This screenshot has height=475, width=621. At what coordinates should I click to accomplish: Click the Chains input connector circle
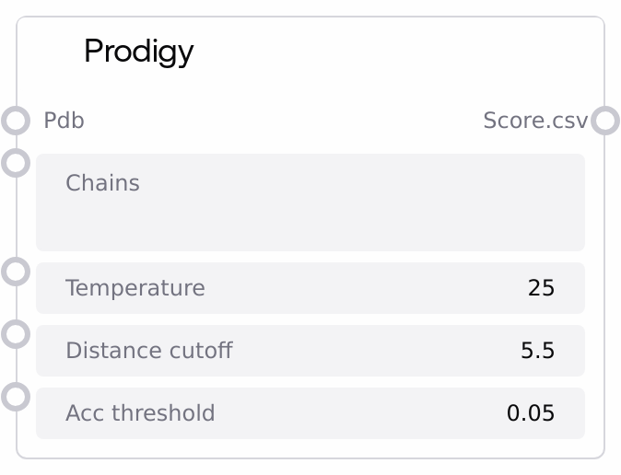click(16, 163)
